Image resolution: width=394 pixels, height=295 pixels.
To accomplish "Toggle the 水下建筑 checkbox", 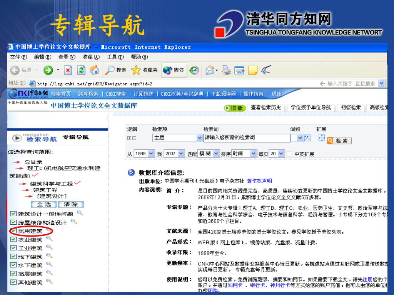I will point(13,265).
